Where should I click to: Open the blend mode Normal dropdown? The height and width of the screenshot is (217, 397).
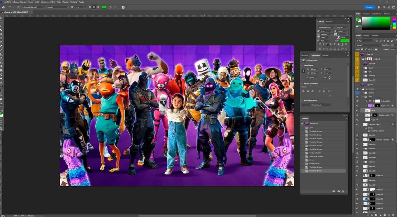pyautogui.click(x=367, y=45)
